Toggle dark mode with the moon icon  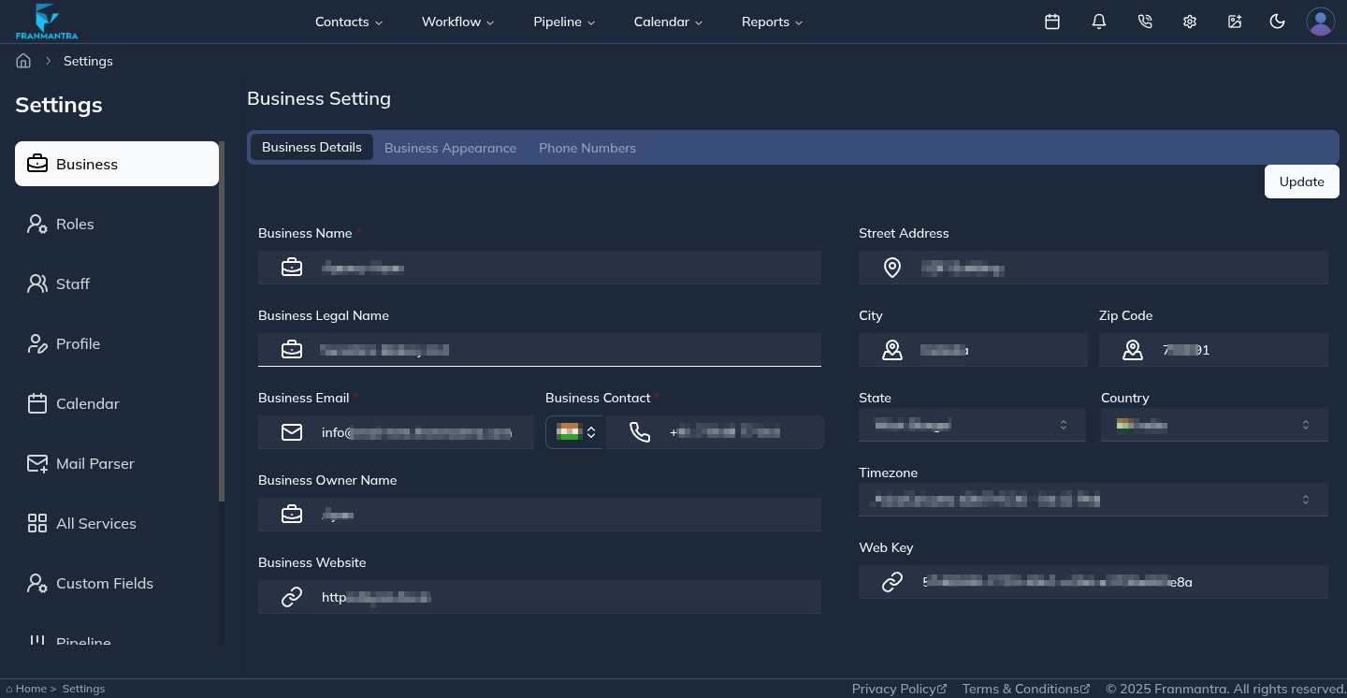(1278, 22)
